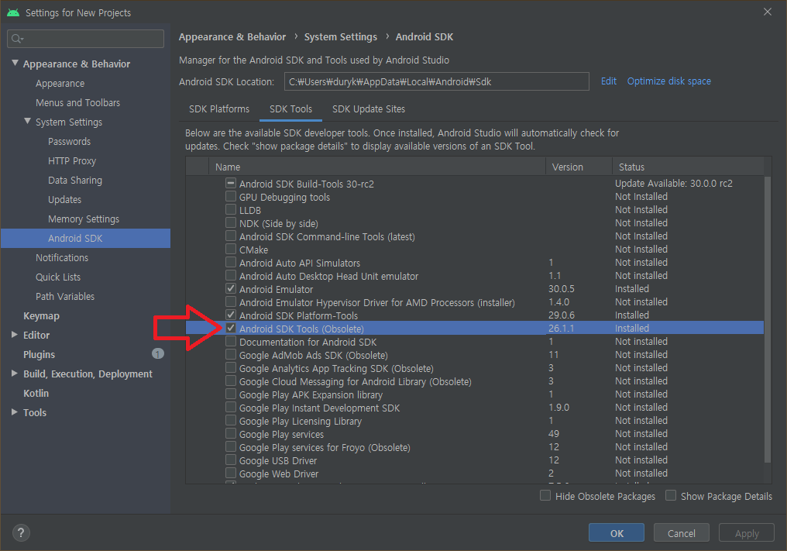Viewport: 787px width, 551px height.
Task: Click the settings search field
Action: coord(86,39)
